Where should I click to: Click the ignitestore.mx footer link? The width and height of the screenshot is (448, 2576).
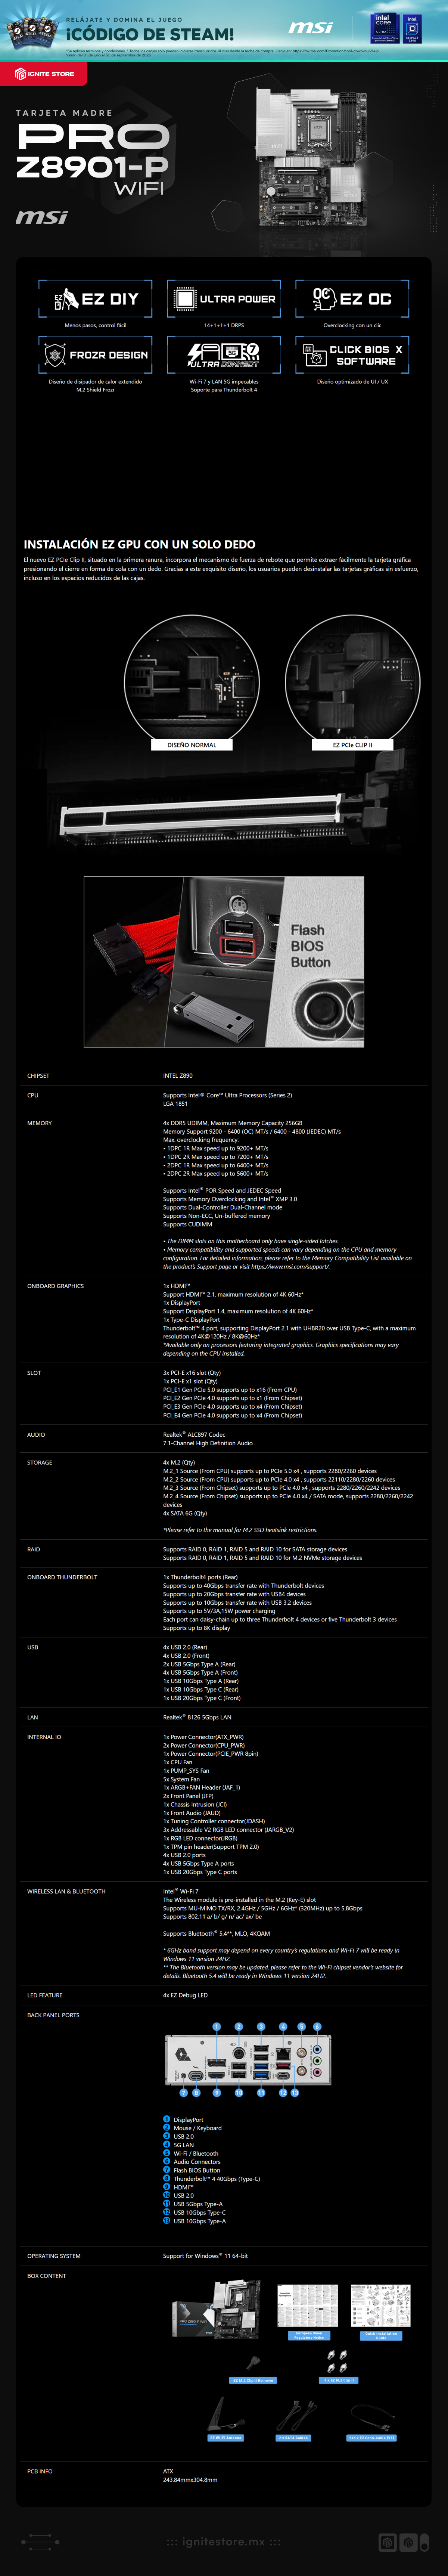click(x=224, y=2541)
